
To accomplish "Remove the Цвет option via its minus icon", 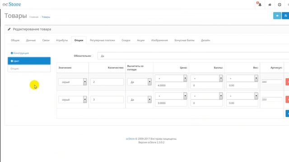I will pos(12,61).
